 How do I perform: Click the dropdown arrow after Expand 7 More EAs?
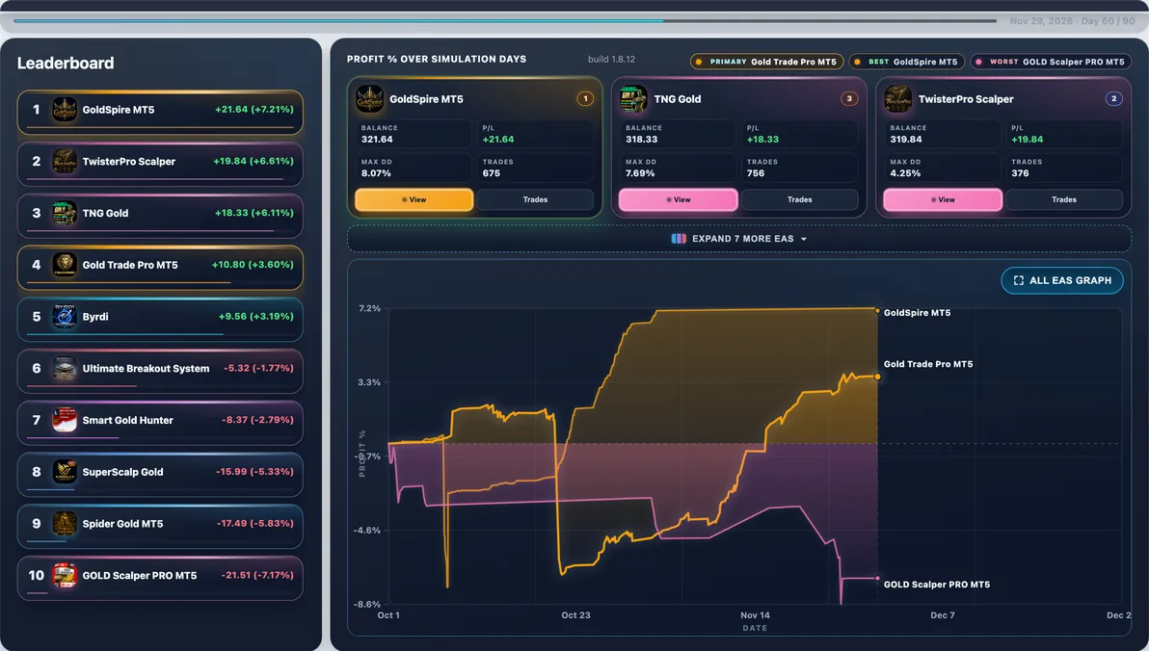804,240
